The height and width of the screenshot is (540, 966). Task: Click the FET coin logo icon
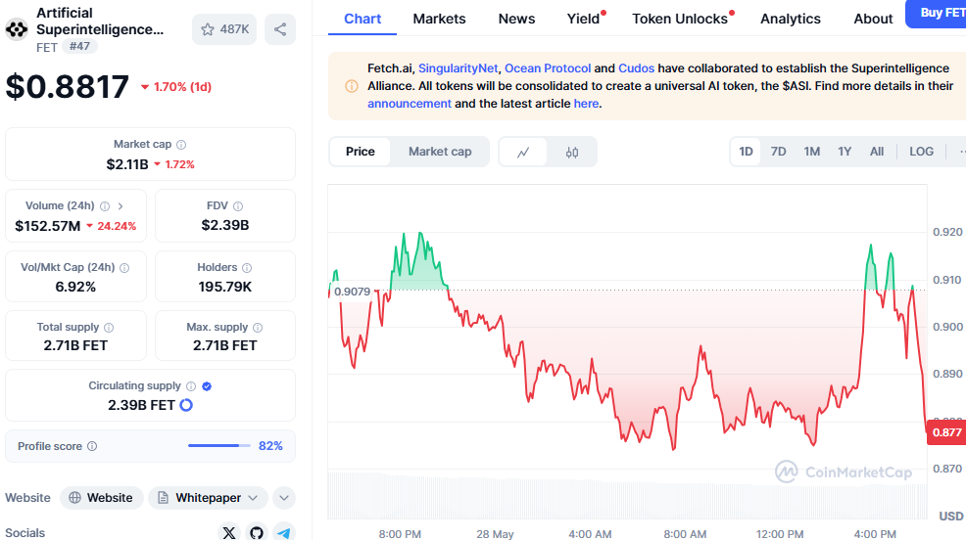tap(17, 29)
